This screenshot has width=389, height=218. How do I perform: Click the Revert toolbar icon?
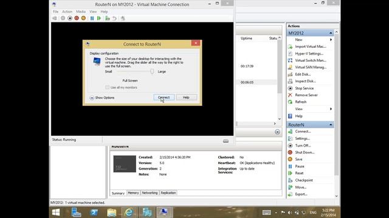(114, 18)
